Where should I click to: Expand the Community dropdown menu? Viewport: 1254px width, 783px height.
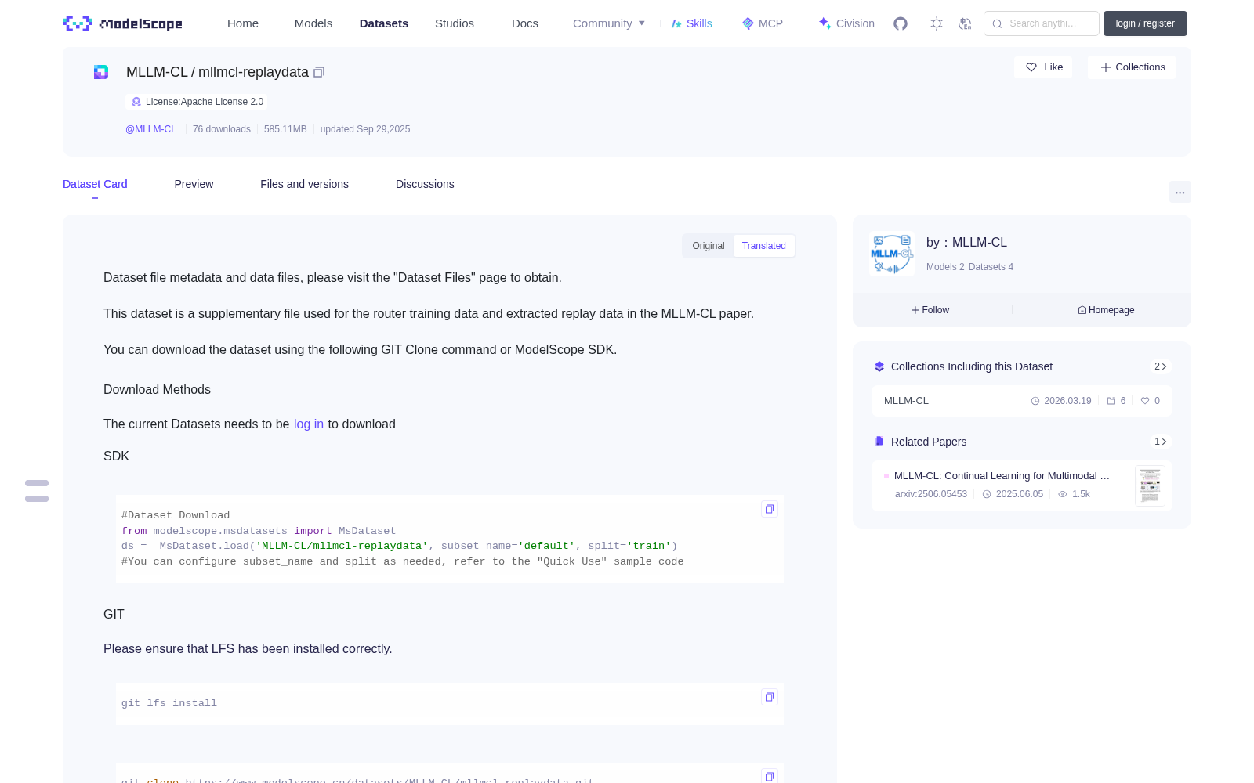(x=609, y=23)
